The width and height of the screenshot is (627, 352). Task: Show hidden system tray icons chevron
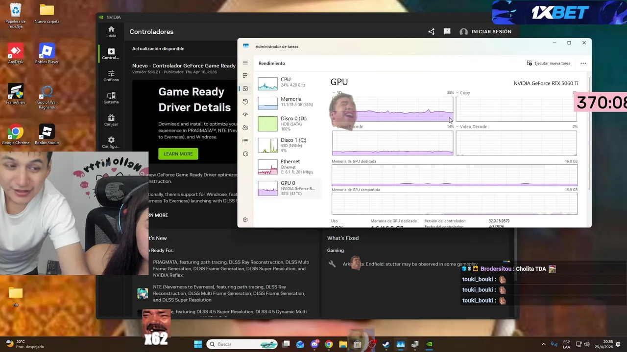(543, 344)
